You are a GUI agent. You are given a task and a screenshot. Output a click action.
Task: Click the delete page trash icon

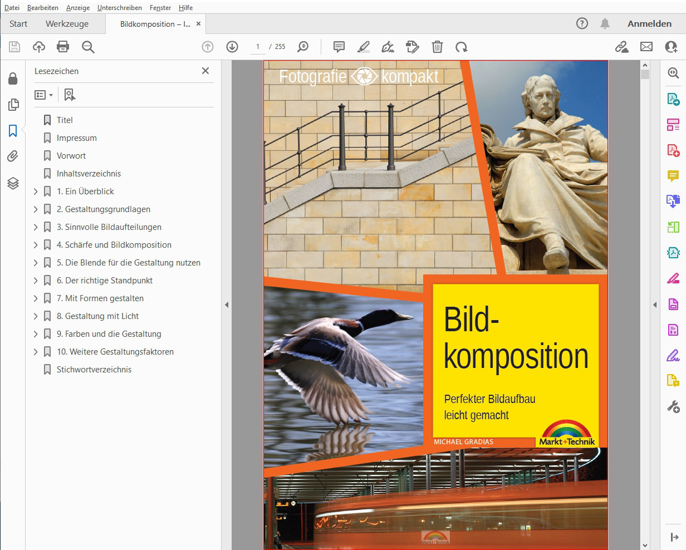[x=437, y=47]
